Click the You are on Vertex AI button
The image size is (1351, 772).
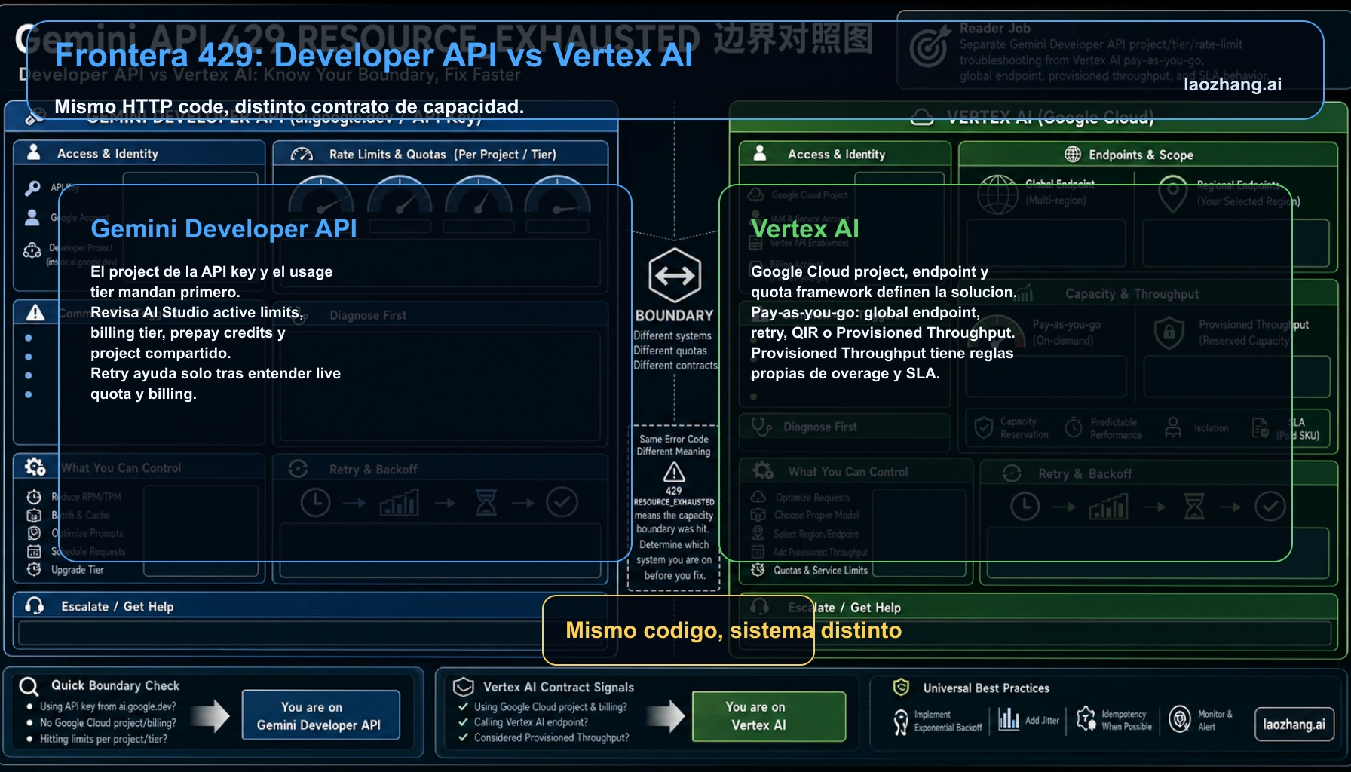click(769, 716)
